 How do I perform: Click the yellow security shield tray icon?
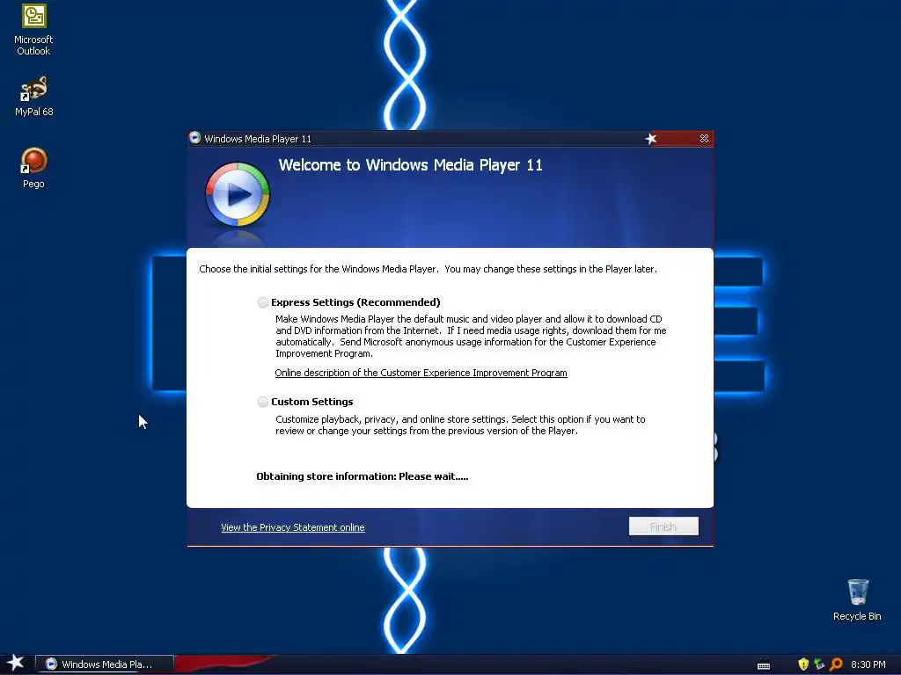tap(803, 664)
